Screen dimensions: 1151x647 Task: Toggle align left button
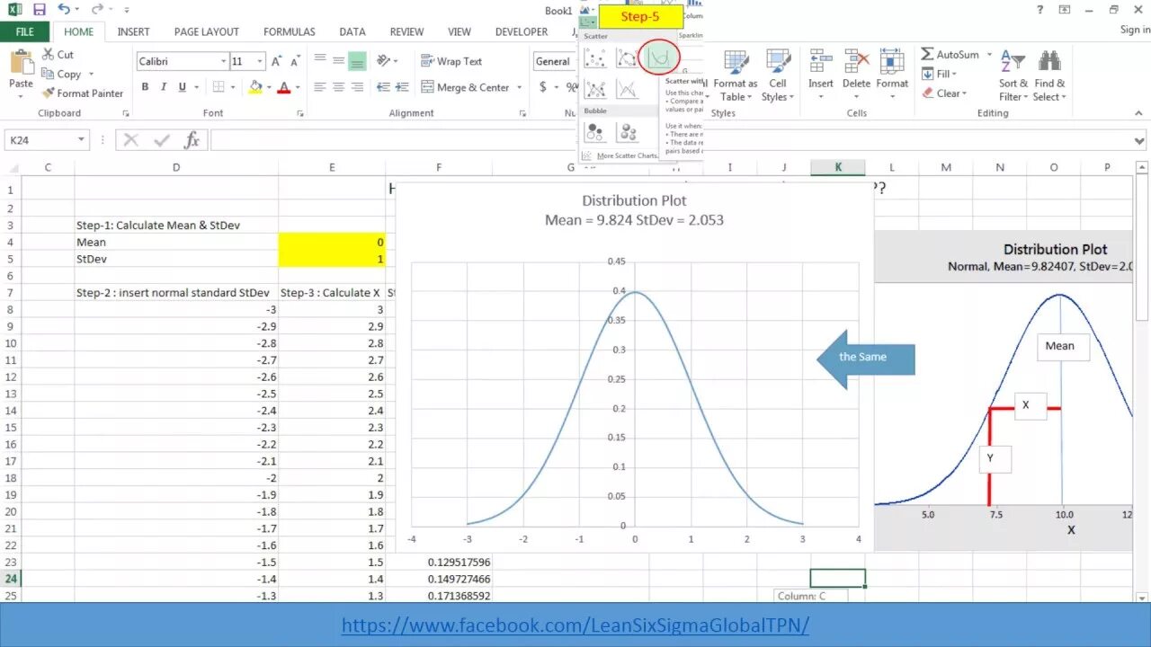tap(319, 87)
